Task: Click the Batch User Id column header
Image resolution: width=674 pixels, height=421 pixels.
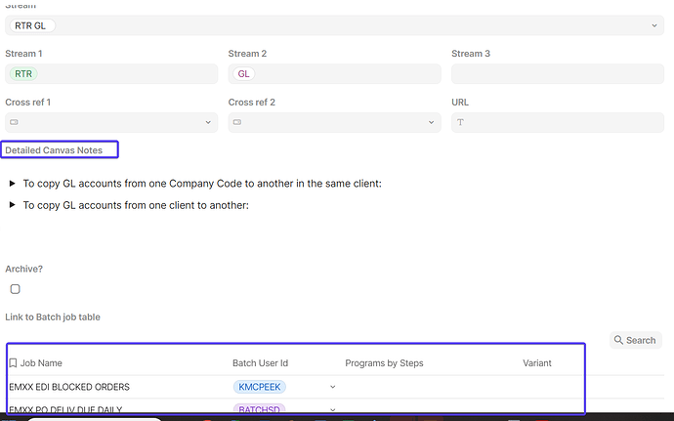Action: tap(261, 363)
